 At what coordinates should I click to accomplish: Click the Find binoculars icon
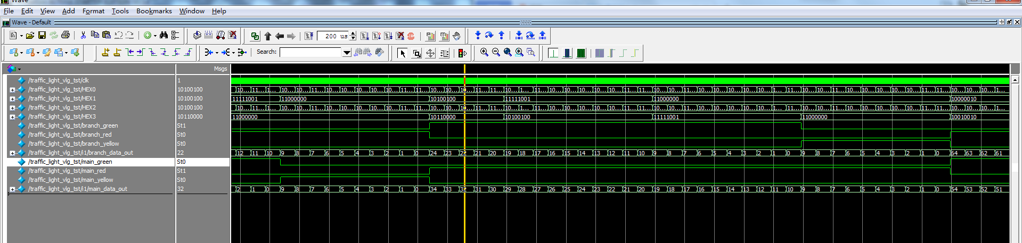click(163, 36)
